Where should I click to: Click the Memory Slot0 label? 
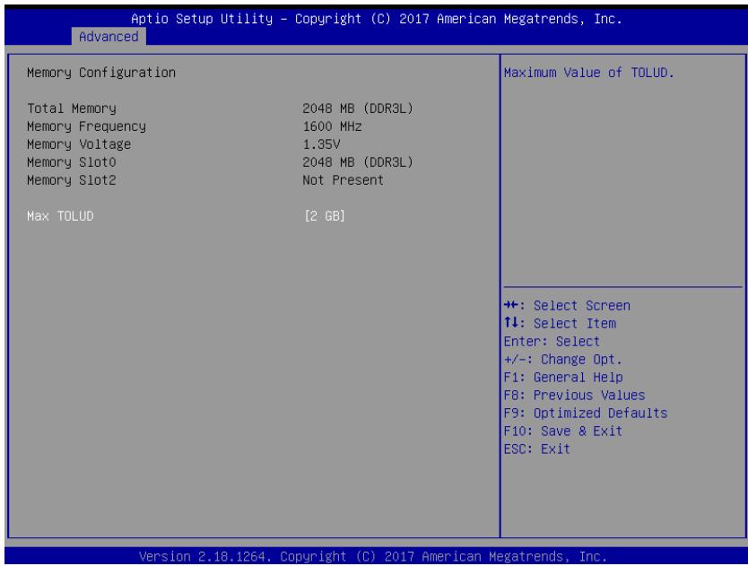72,162
